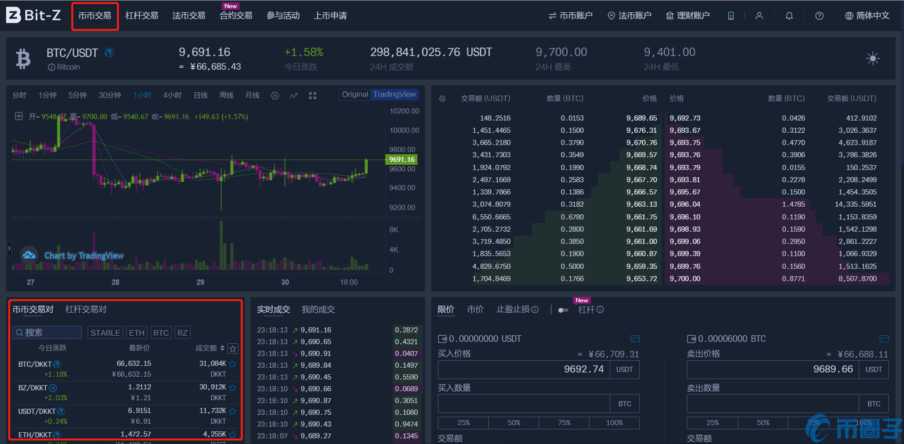Open the help question mark icon
904x444 pixels.
tap(819, 16)
